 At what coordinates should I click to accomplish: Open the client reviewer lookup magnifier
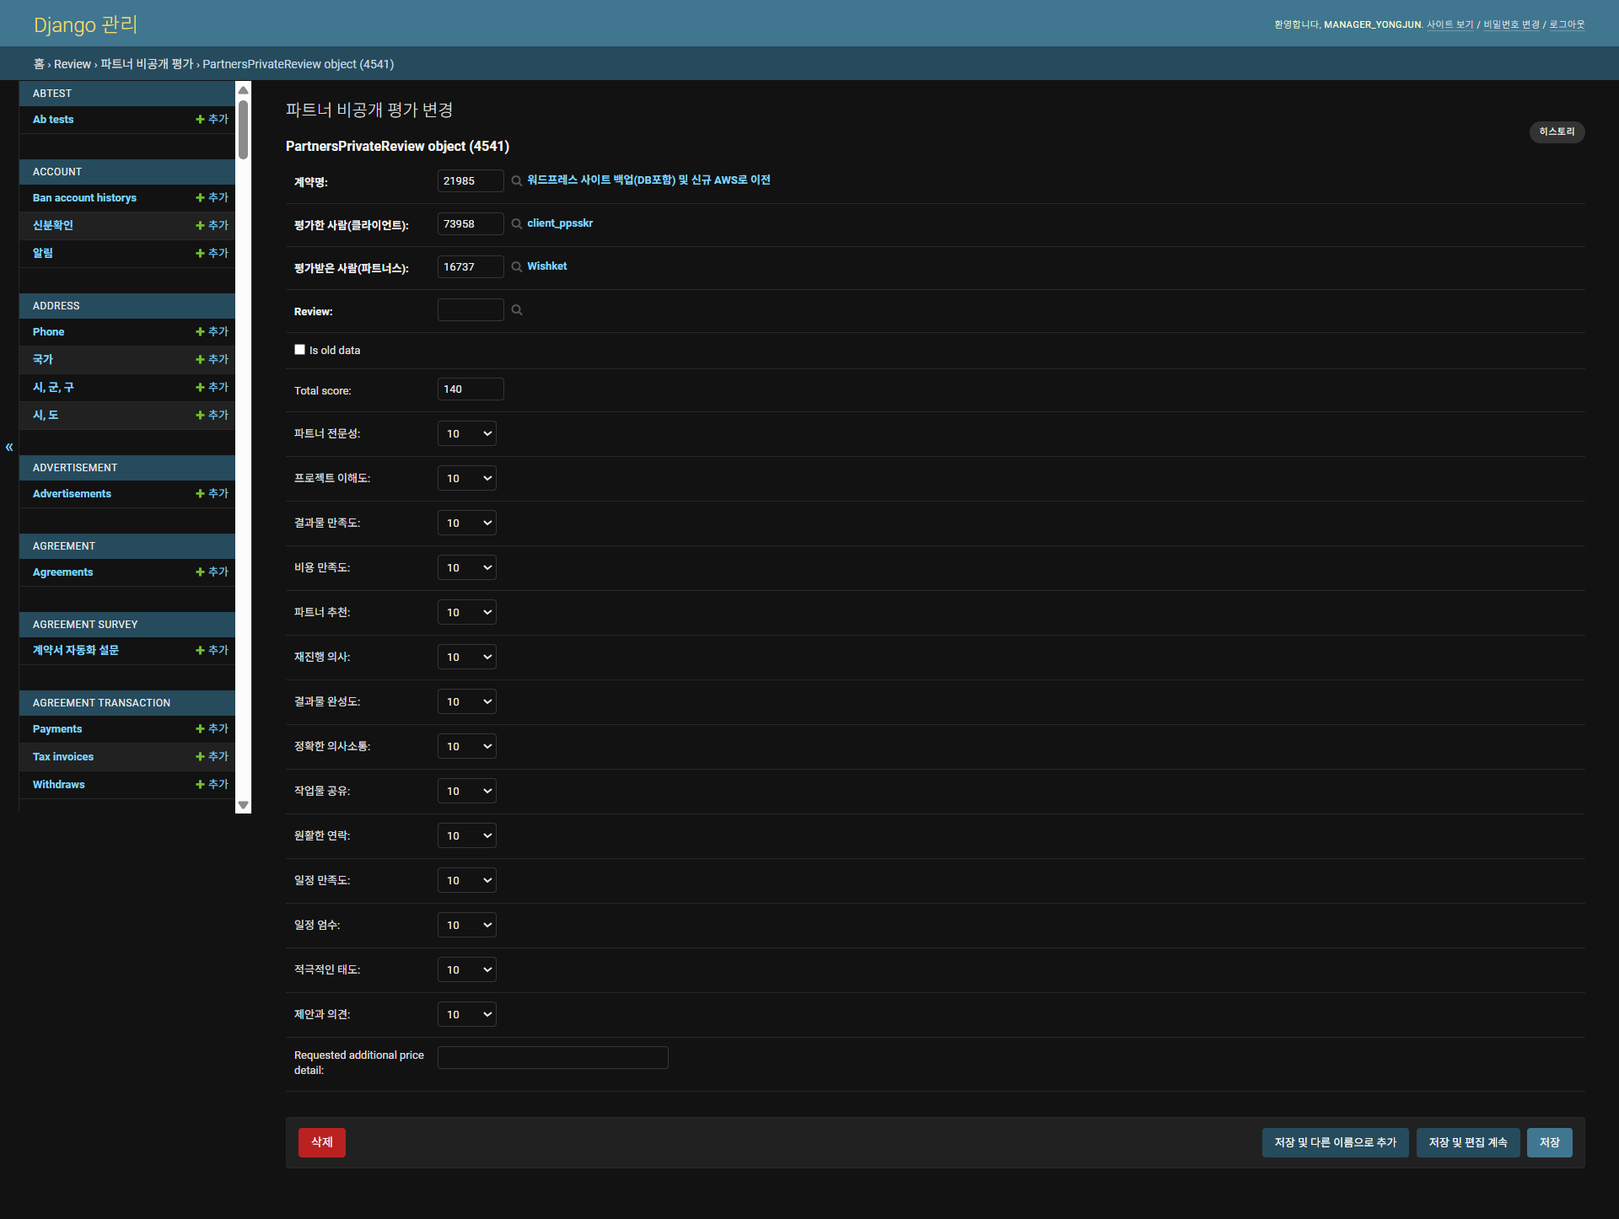coord(516,224)
